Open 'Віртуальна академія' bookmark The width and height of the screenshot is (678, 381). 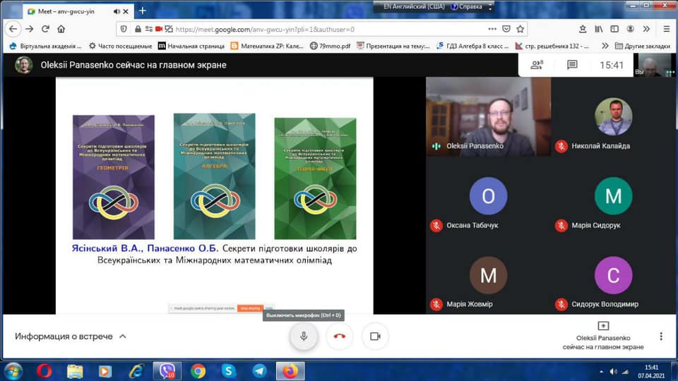click(45, 46)
